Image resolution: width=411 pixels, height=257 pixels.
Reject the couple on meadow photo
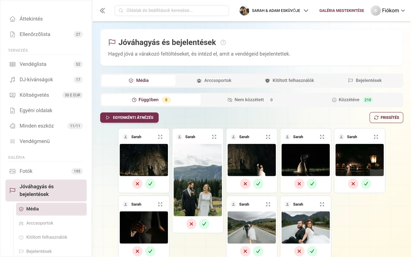[191, 224]
